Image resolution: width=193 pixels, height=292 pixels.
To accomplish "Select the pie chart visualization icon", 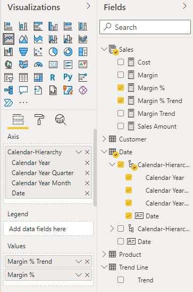I will (x=53, y=52).
